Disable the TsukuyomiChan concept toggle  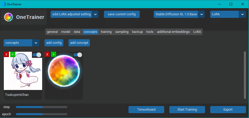click(37, 55)
